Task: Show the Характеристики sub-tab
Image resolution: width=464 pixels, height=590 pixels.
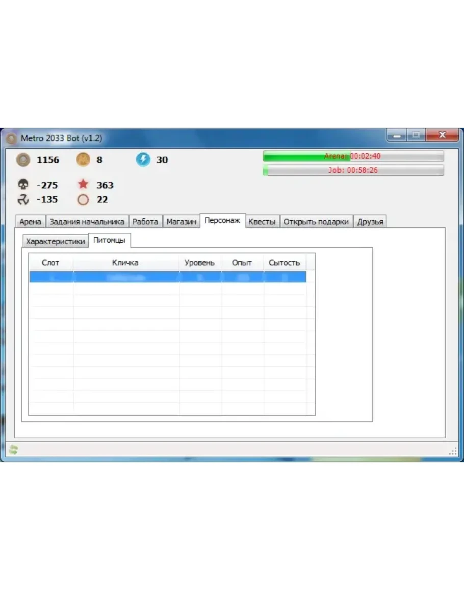Action: coord(56,241)
